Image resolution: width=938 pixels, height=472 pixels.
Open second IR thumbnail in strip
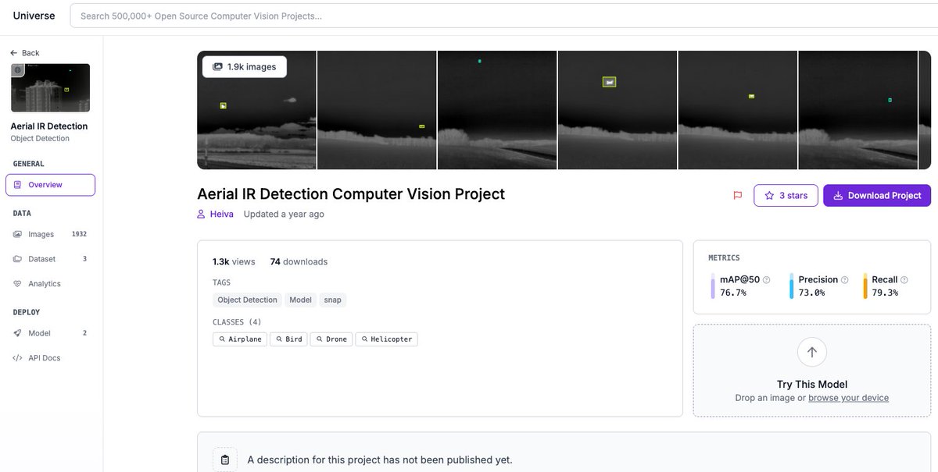[x=377, y=110]
